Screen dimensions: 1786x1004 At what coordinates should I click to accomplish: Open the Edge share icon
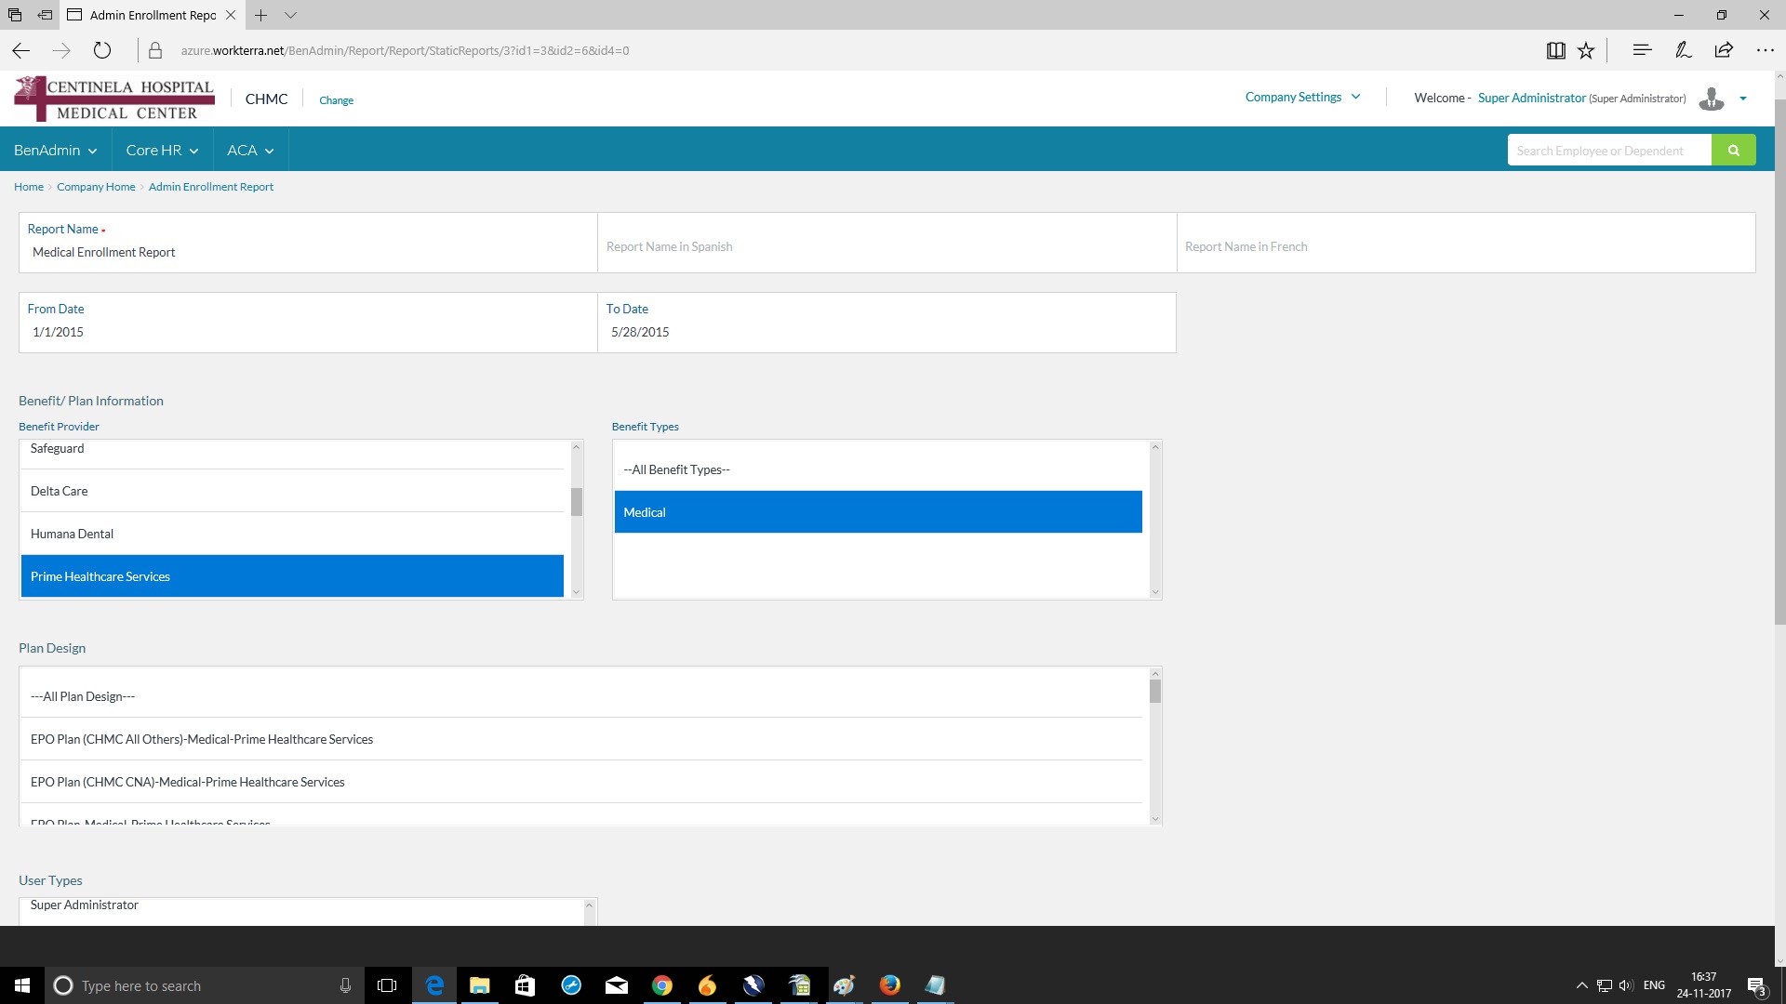point(1724,50)
